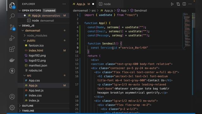Open the Docker view
The height and width of the screenshot is (114, 202).
[12, 60]
